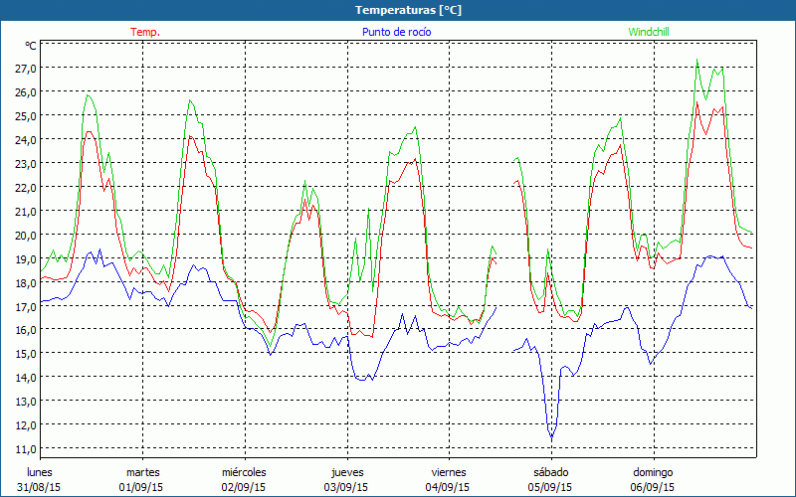Select the "martes" day label
Screen dimensions: 796x497
pyautogui.click(x=142, y=472)
